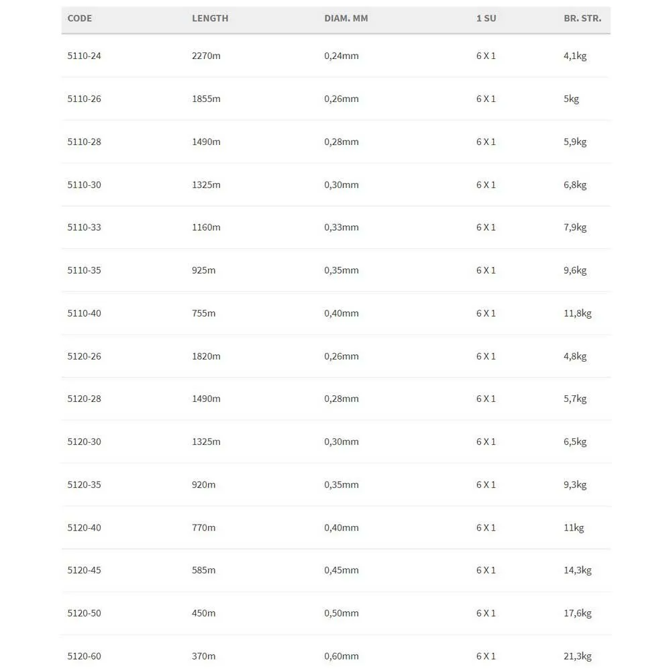This screenshot has width=671, height=671.
Task: Click the 920m length cell
Action: click(x=204, y=484)
